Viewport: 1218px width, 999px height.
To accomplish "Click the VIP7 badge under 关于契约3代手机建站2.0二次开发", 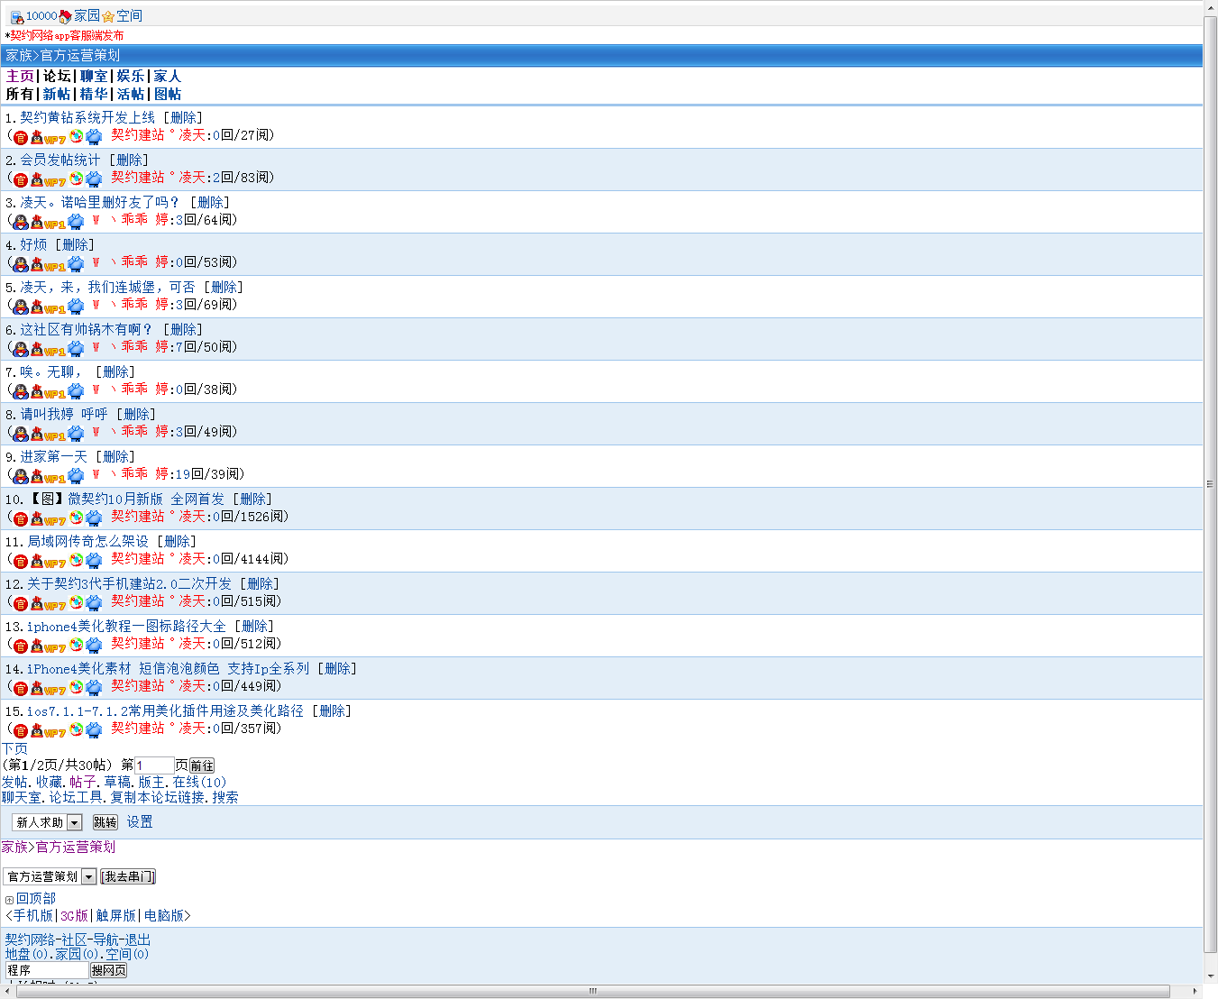I will (x=48, y=603).
